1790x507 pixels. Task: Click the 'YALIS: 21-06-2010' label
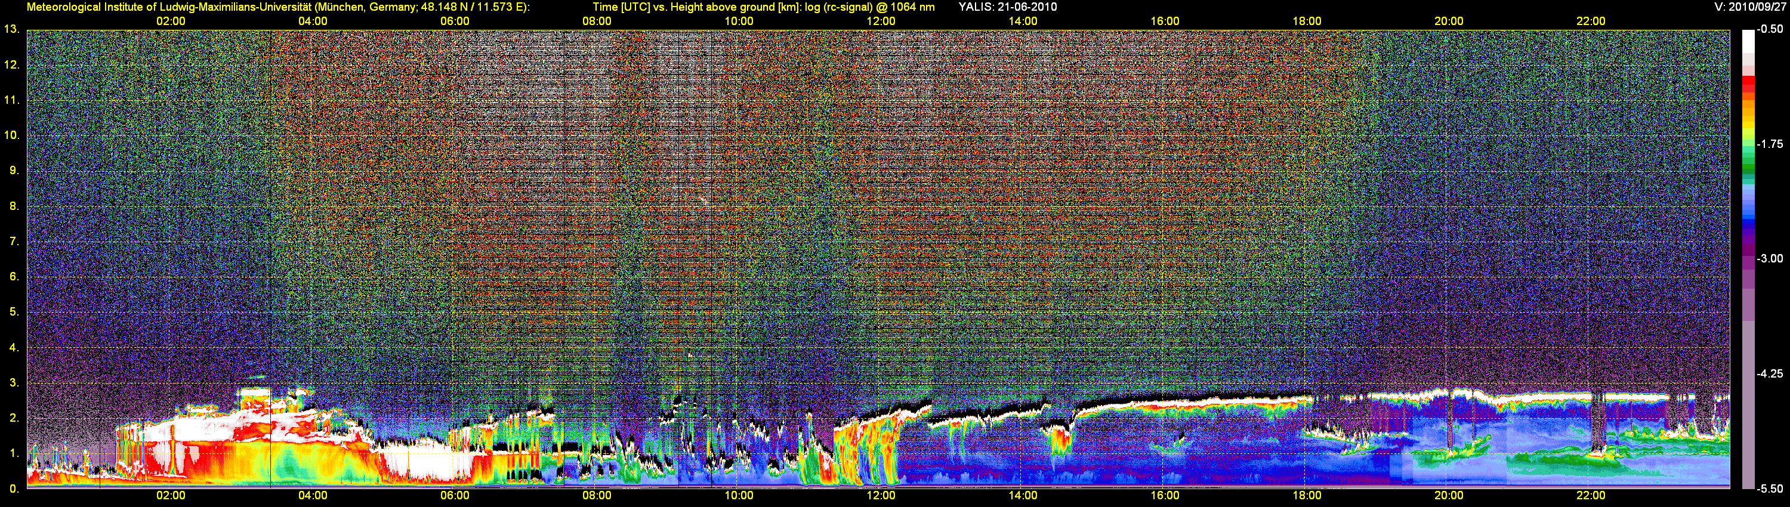[x=1008, y=7]
